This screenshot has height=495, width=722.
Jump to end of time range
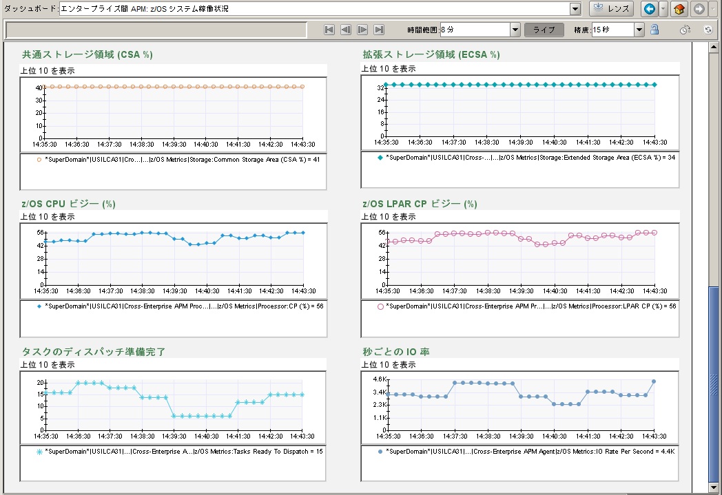pos(379,30)
